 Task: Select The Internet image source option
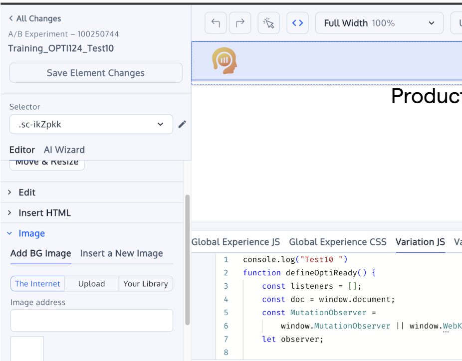pyautogui.click(x=37, y=284)
